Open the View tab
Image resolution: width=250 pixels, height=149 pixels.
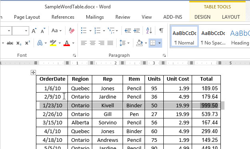point(147,17)
